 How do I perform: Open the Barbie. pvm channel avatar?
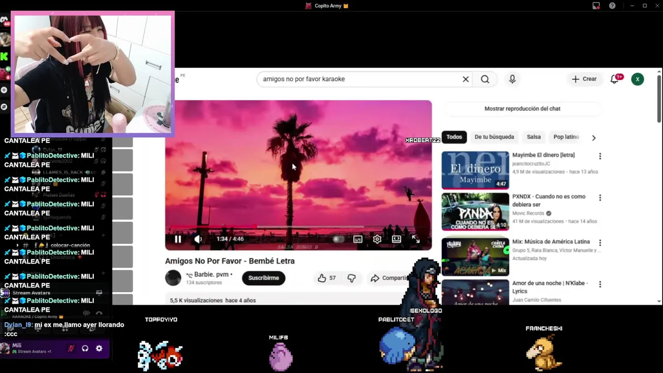coord(173,278)
